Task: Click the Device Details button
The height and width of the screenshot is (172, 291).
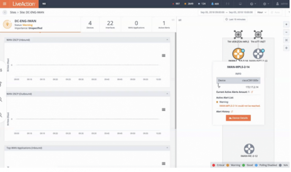Action: 238,118
